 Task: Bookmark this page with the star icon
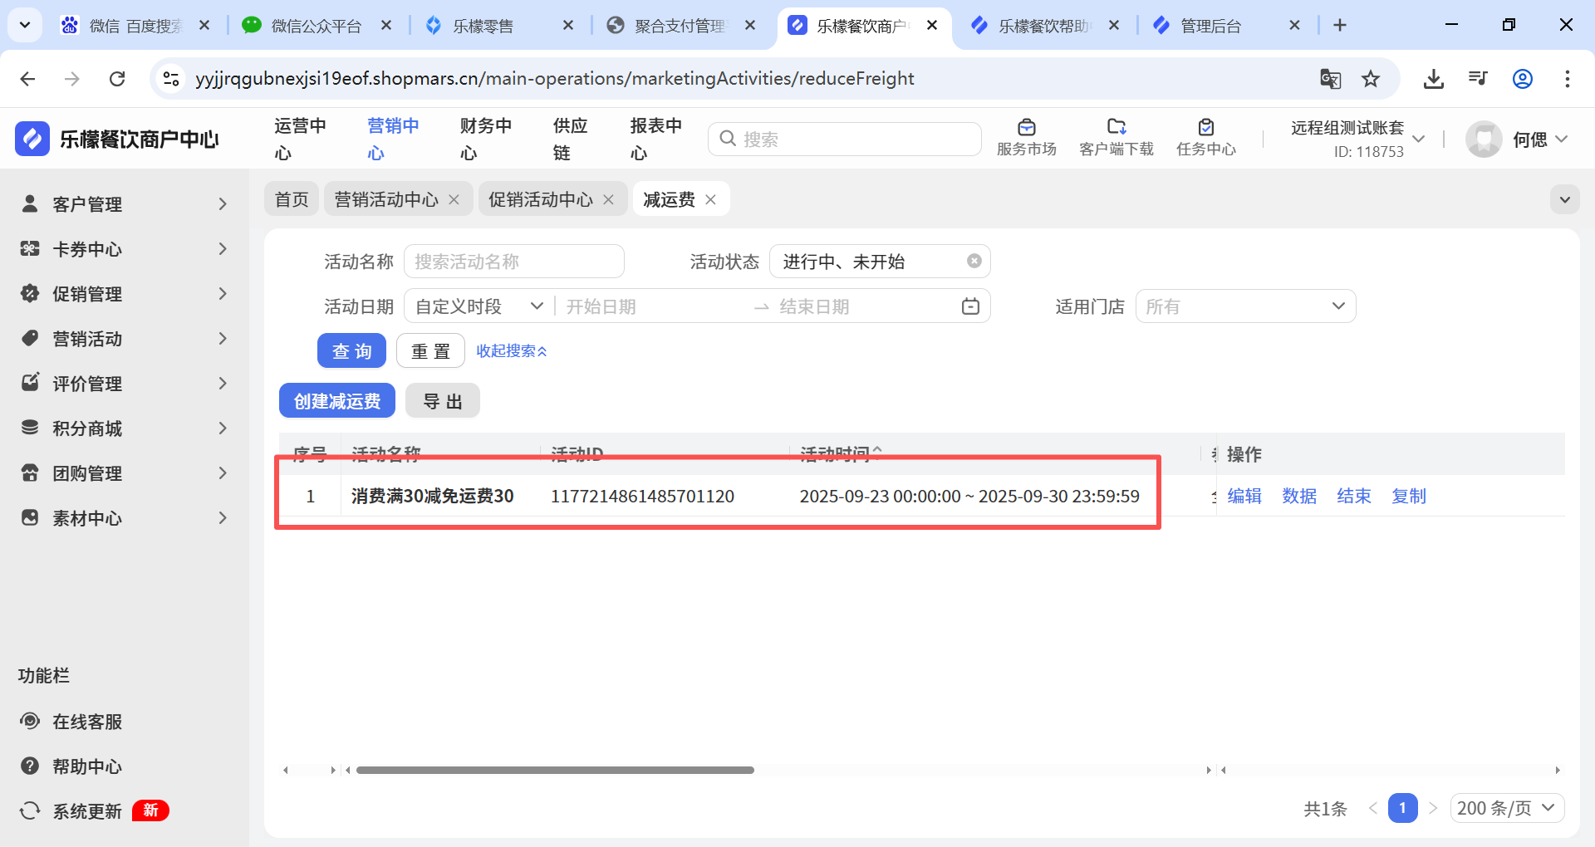pyautogui.click(x=1371, y=79)
